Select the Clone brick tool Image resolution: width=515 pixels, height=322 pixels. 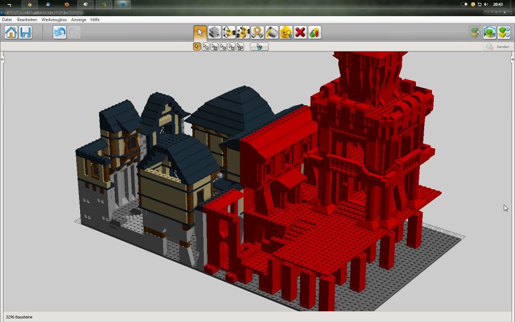point(215,32)
